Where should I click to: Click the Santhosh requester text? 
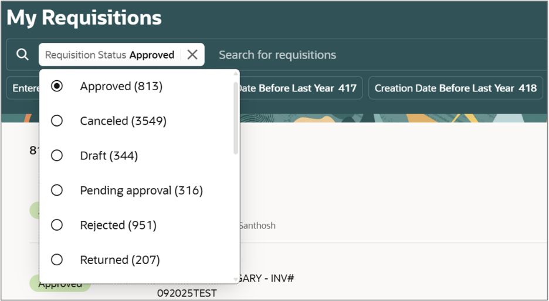257,226
